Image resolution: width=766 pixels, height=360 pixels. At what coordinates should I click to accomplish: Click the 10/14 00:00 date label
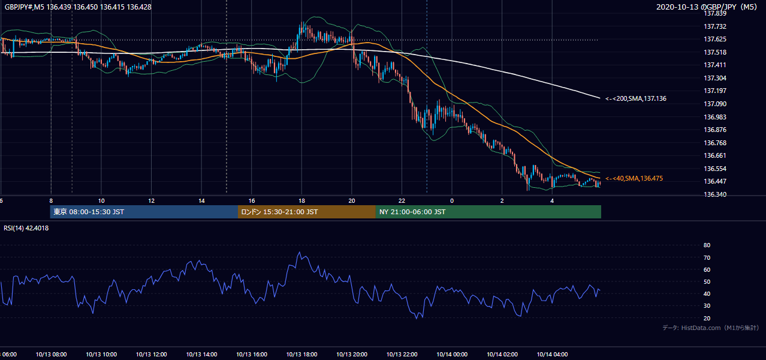click(452, 355)
